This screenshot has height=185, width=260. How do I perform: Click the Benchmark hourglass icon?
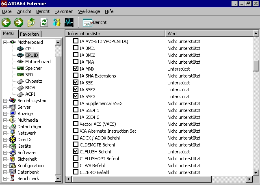tap(13, 179)
